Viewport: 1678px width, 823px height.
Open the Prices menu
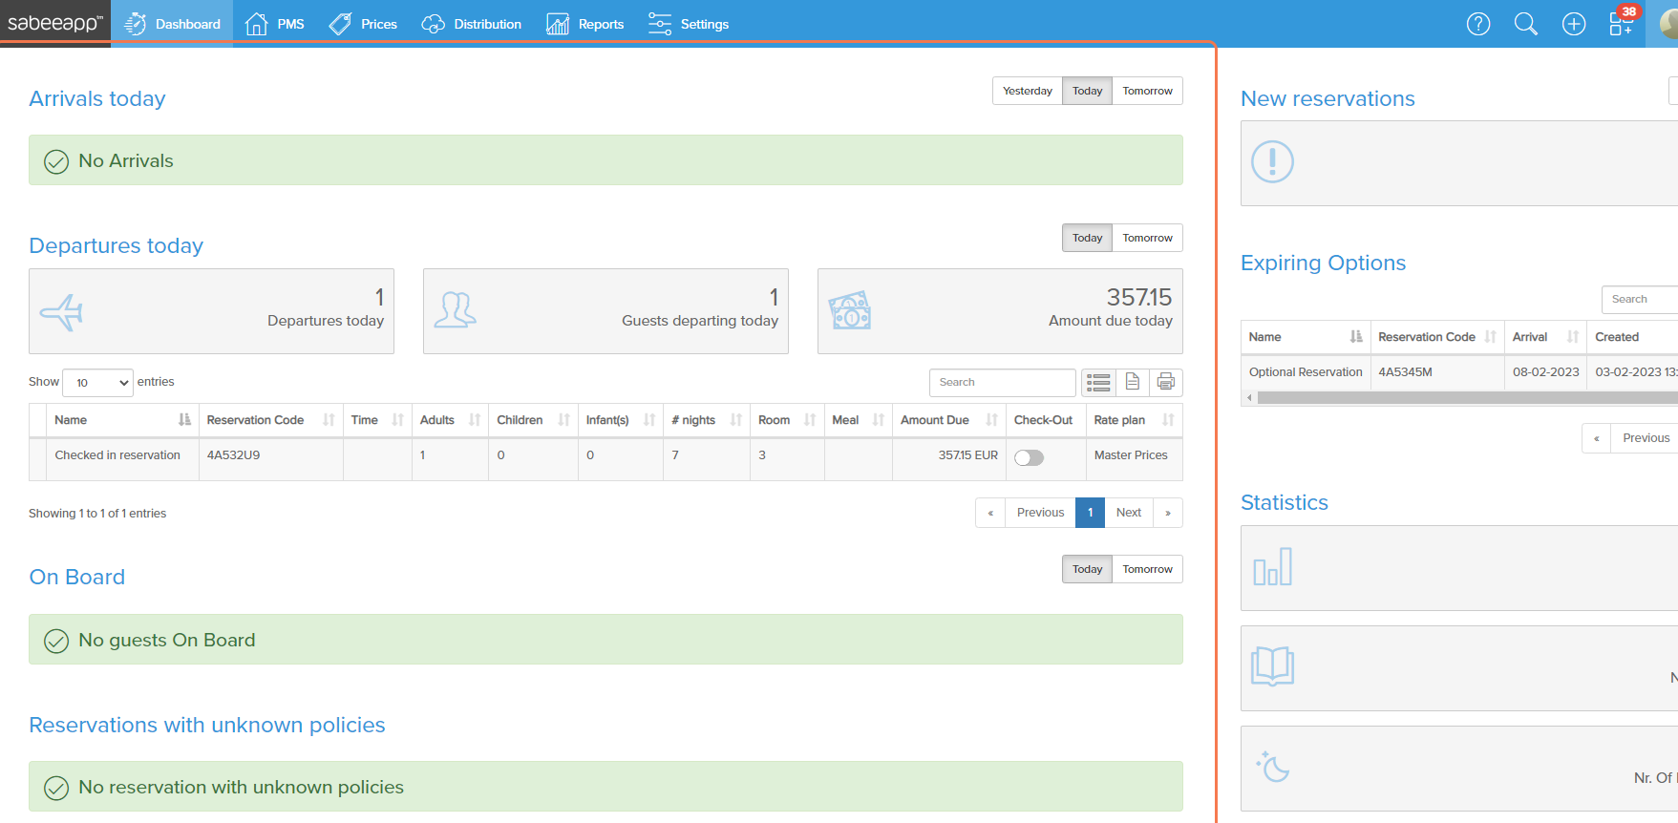coord(363,24)
